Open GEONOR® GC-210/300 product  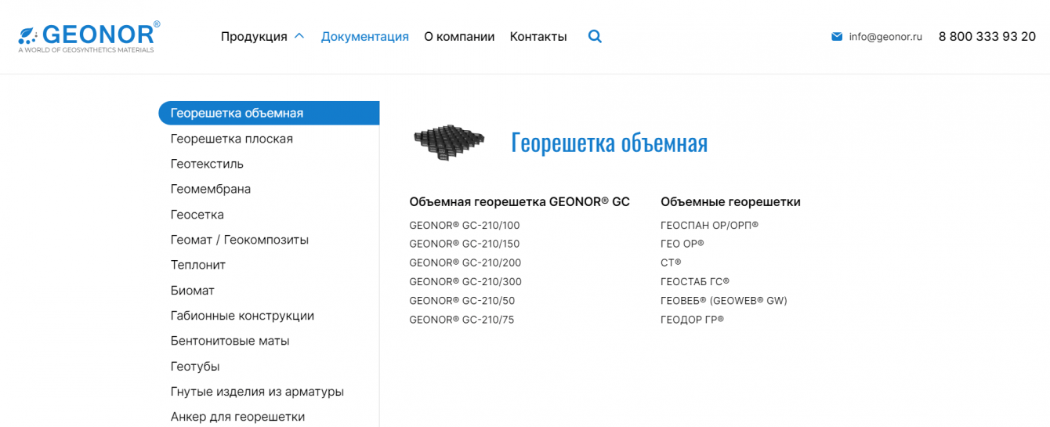click(465, 281)
